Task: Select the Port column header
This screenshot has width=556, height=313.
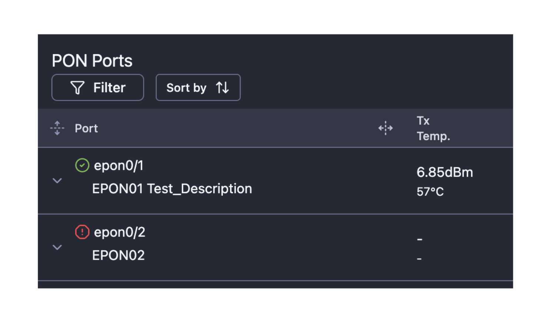Action: (x=86, y=128)
